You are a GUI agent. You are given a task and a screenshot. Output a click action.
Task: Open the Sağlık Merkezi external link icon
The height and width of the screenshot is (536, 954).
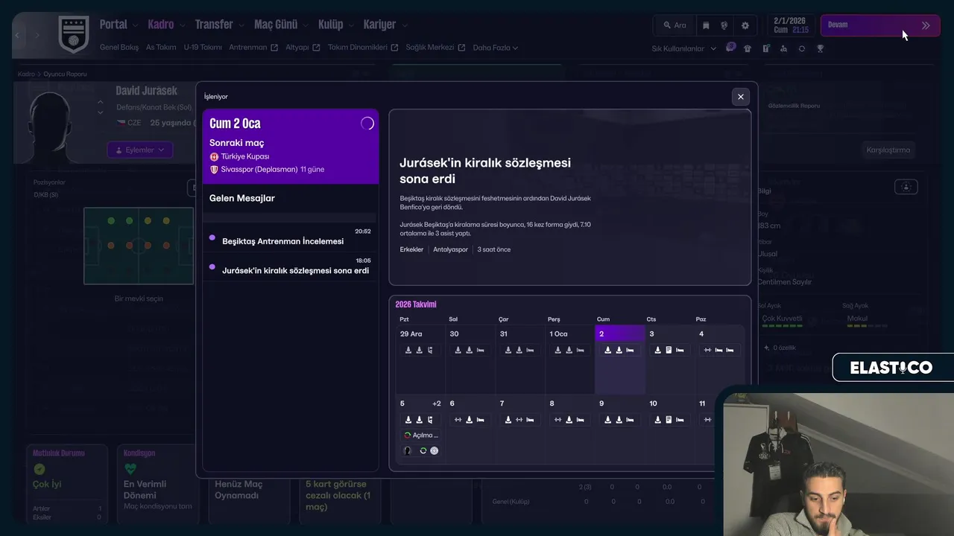pyautogui.click(x=461, y=48)
